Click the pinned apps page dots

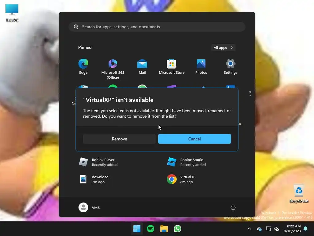click(x=250, y=93)
